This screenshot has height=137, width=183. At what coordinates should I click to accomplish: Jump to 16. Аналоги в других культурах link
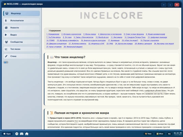93,40
